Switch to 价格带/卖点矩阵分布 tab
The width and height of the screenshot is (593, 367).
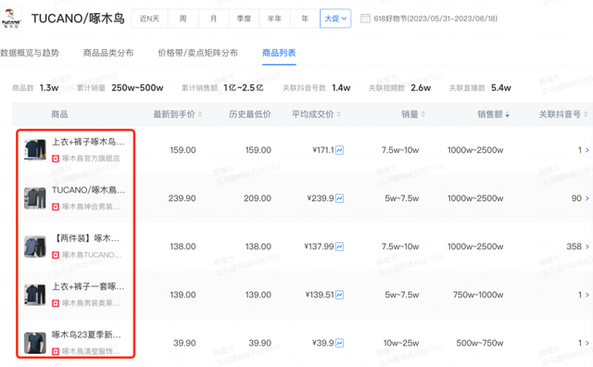pos(197,53)
